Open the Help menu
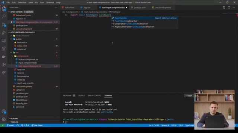 58,3
